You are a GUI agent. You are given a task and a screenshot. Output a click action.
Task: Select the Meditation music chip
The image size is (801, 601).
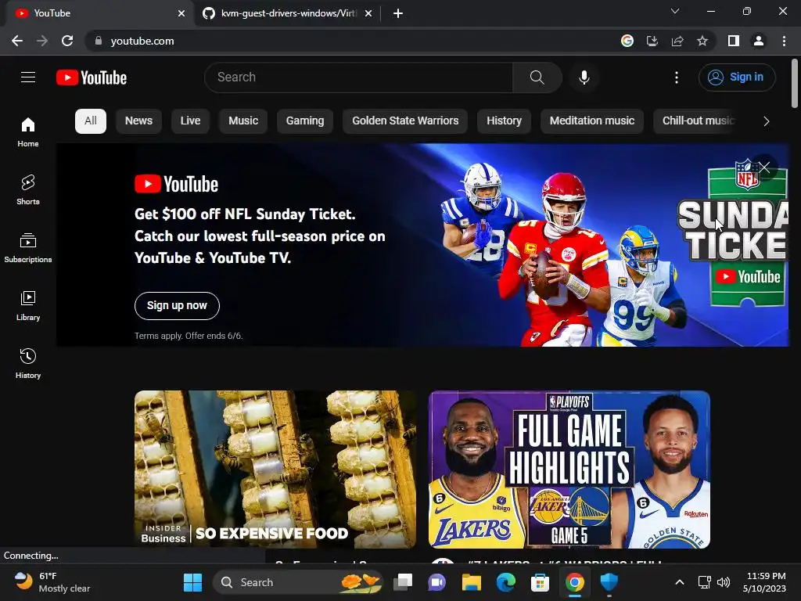[592, 121]
